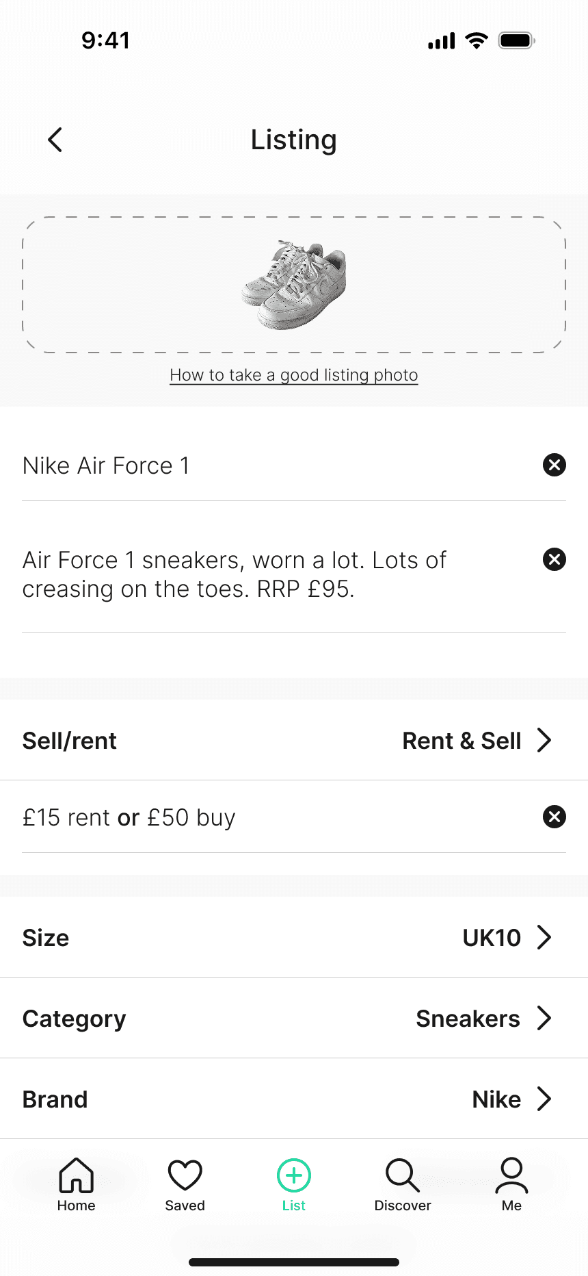Clear the rent and buy price field
This screenshot has height=1276, width=588.
554,817
